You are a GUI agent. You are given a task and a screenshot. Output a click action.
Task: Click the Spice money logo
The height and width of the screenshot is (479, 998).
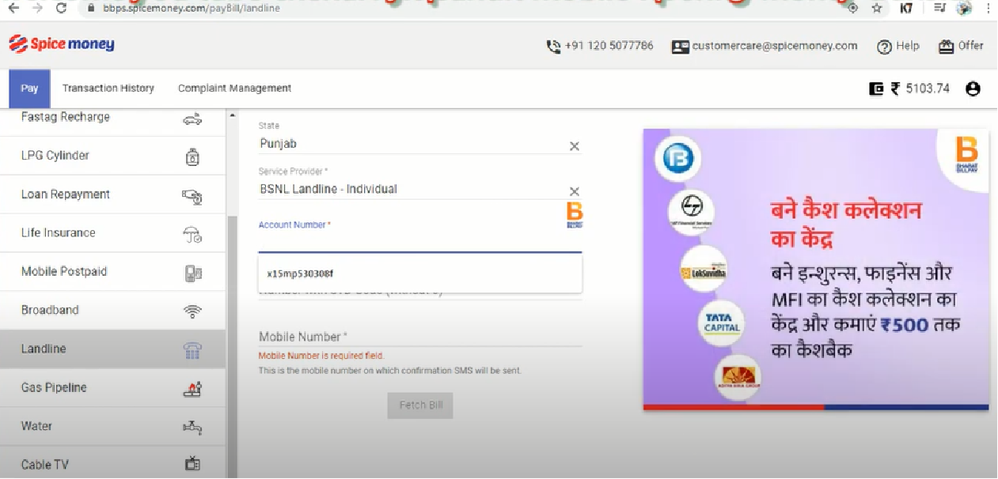pos(62,44)
